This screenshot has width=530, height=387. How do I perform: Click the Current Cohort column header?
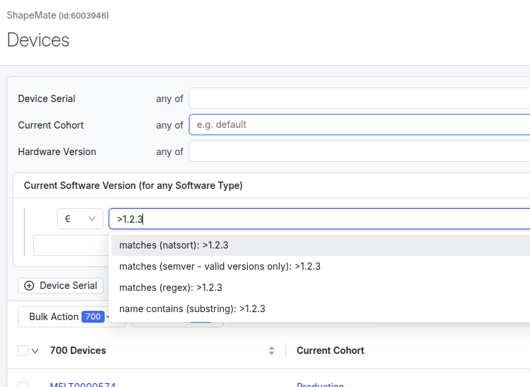[330, 351]
